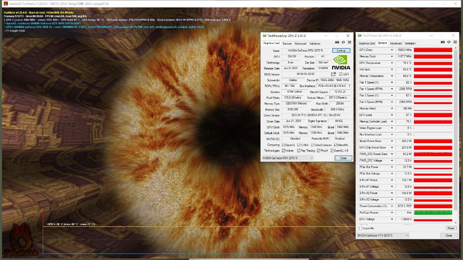Toggle the CUDA checkbox
This screenshot has width=463, height=260.
click(299, 145)
